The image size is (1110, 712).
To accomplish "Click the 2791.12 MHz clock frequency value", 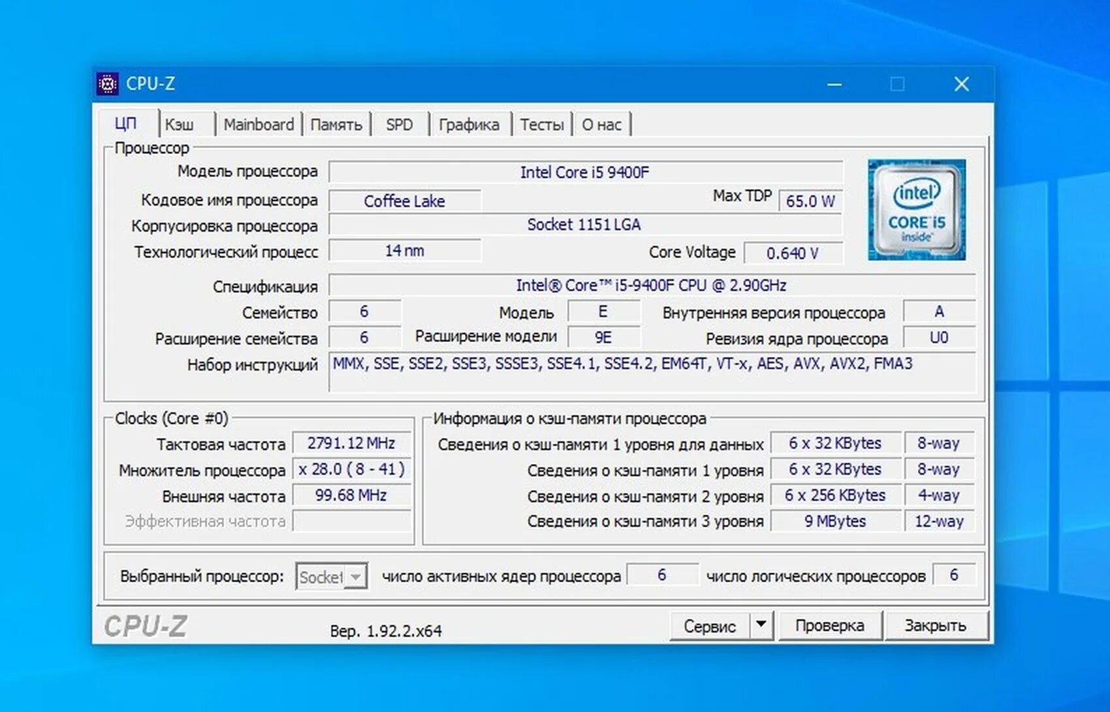I will [x=351, y=443].
